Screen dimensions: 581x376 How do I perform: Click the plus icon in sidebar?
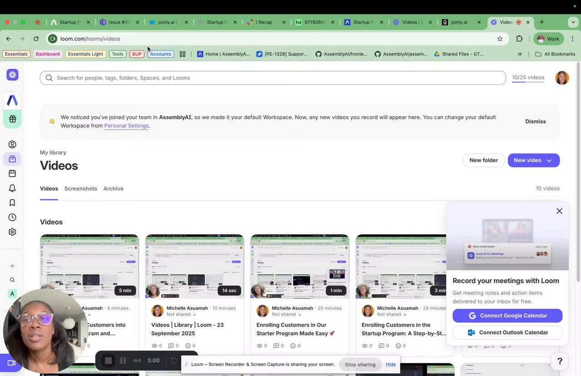point(12,266)
